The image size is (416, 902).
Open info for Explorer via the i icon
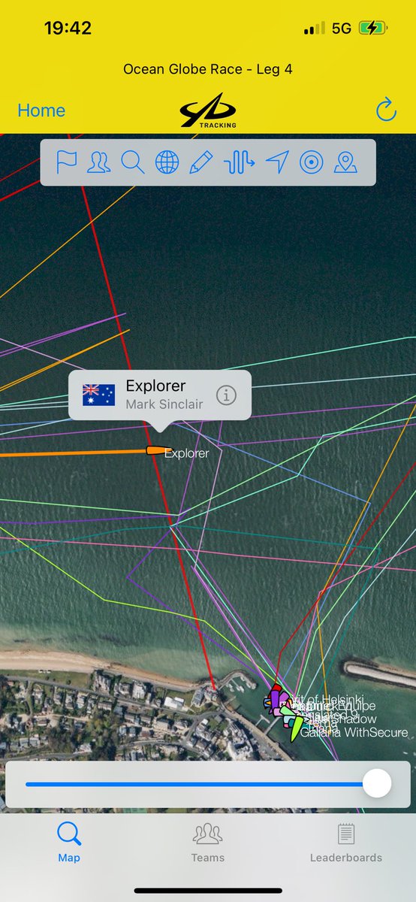pos(226,395)
